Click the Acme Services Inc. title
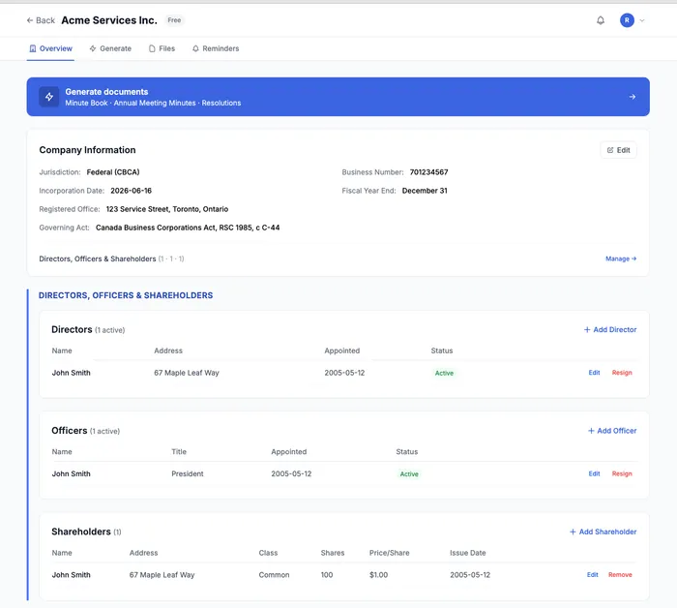Viewport: 677px width, 608px height. pos(109,20)
